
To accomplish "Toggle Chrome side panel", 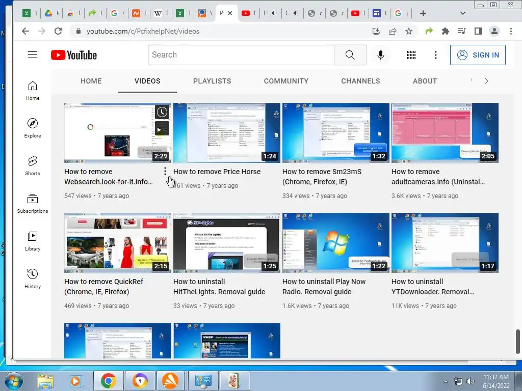I will 478,31.
